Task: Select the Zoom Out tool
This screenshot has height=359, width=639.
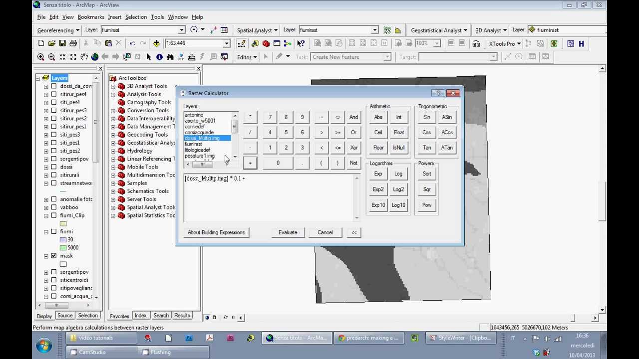Action: point(51,57)
